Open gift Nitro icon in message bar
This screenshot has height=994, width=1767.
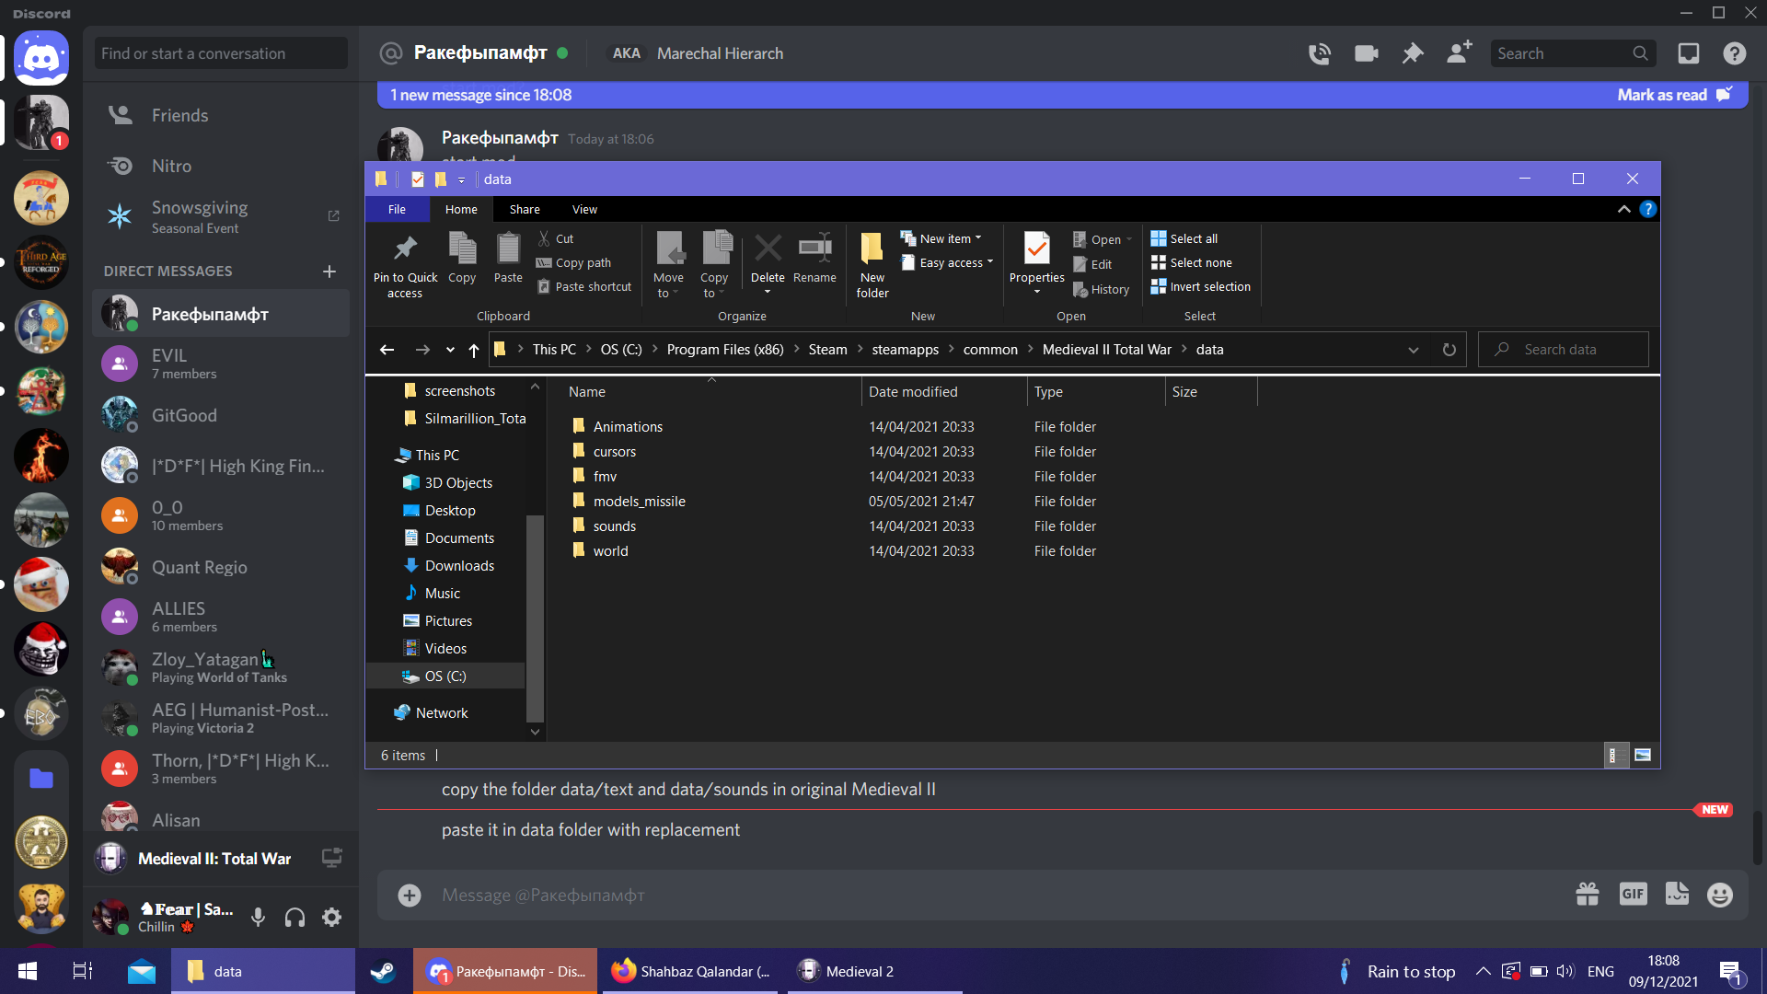click(1588, 895)
